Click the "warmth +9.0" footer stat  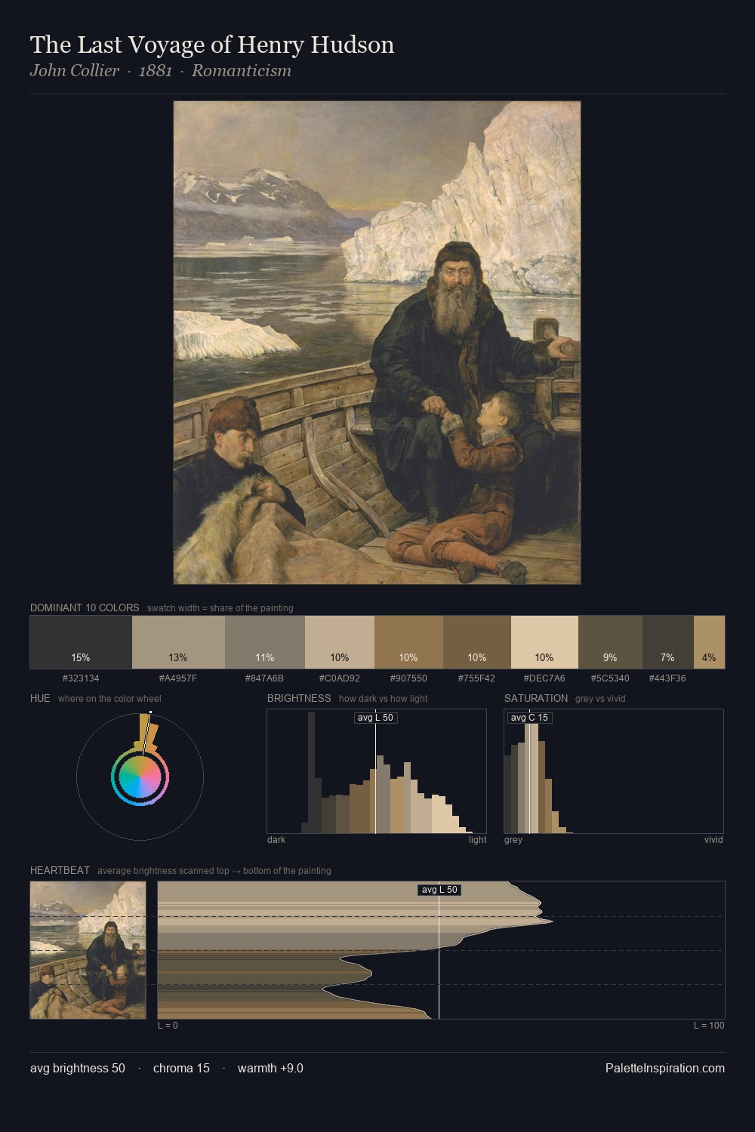point(270,1068)
